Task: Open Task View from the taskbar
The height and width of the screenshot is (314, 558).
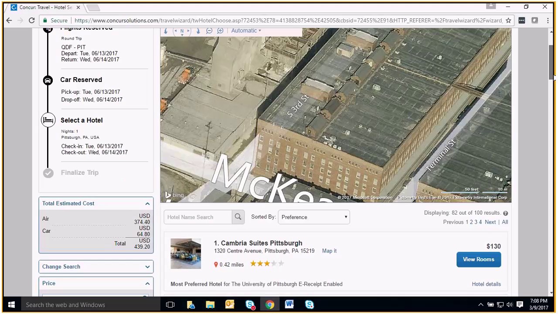Action: (170, 305)
